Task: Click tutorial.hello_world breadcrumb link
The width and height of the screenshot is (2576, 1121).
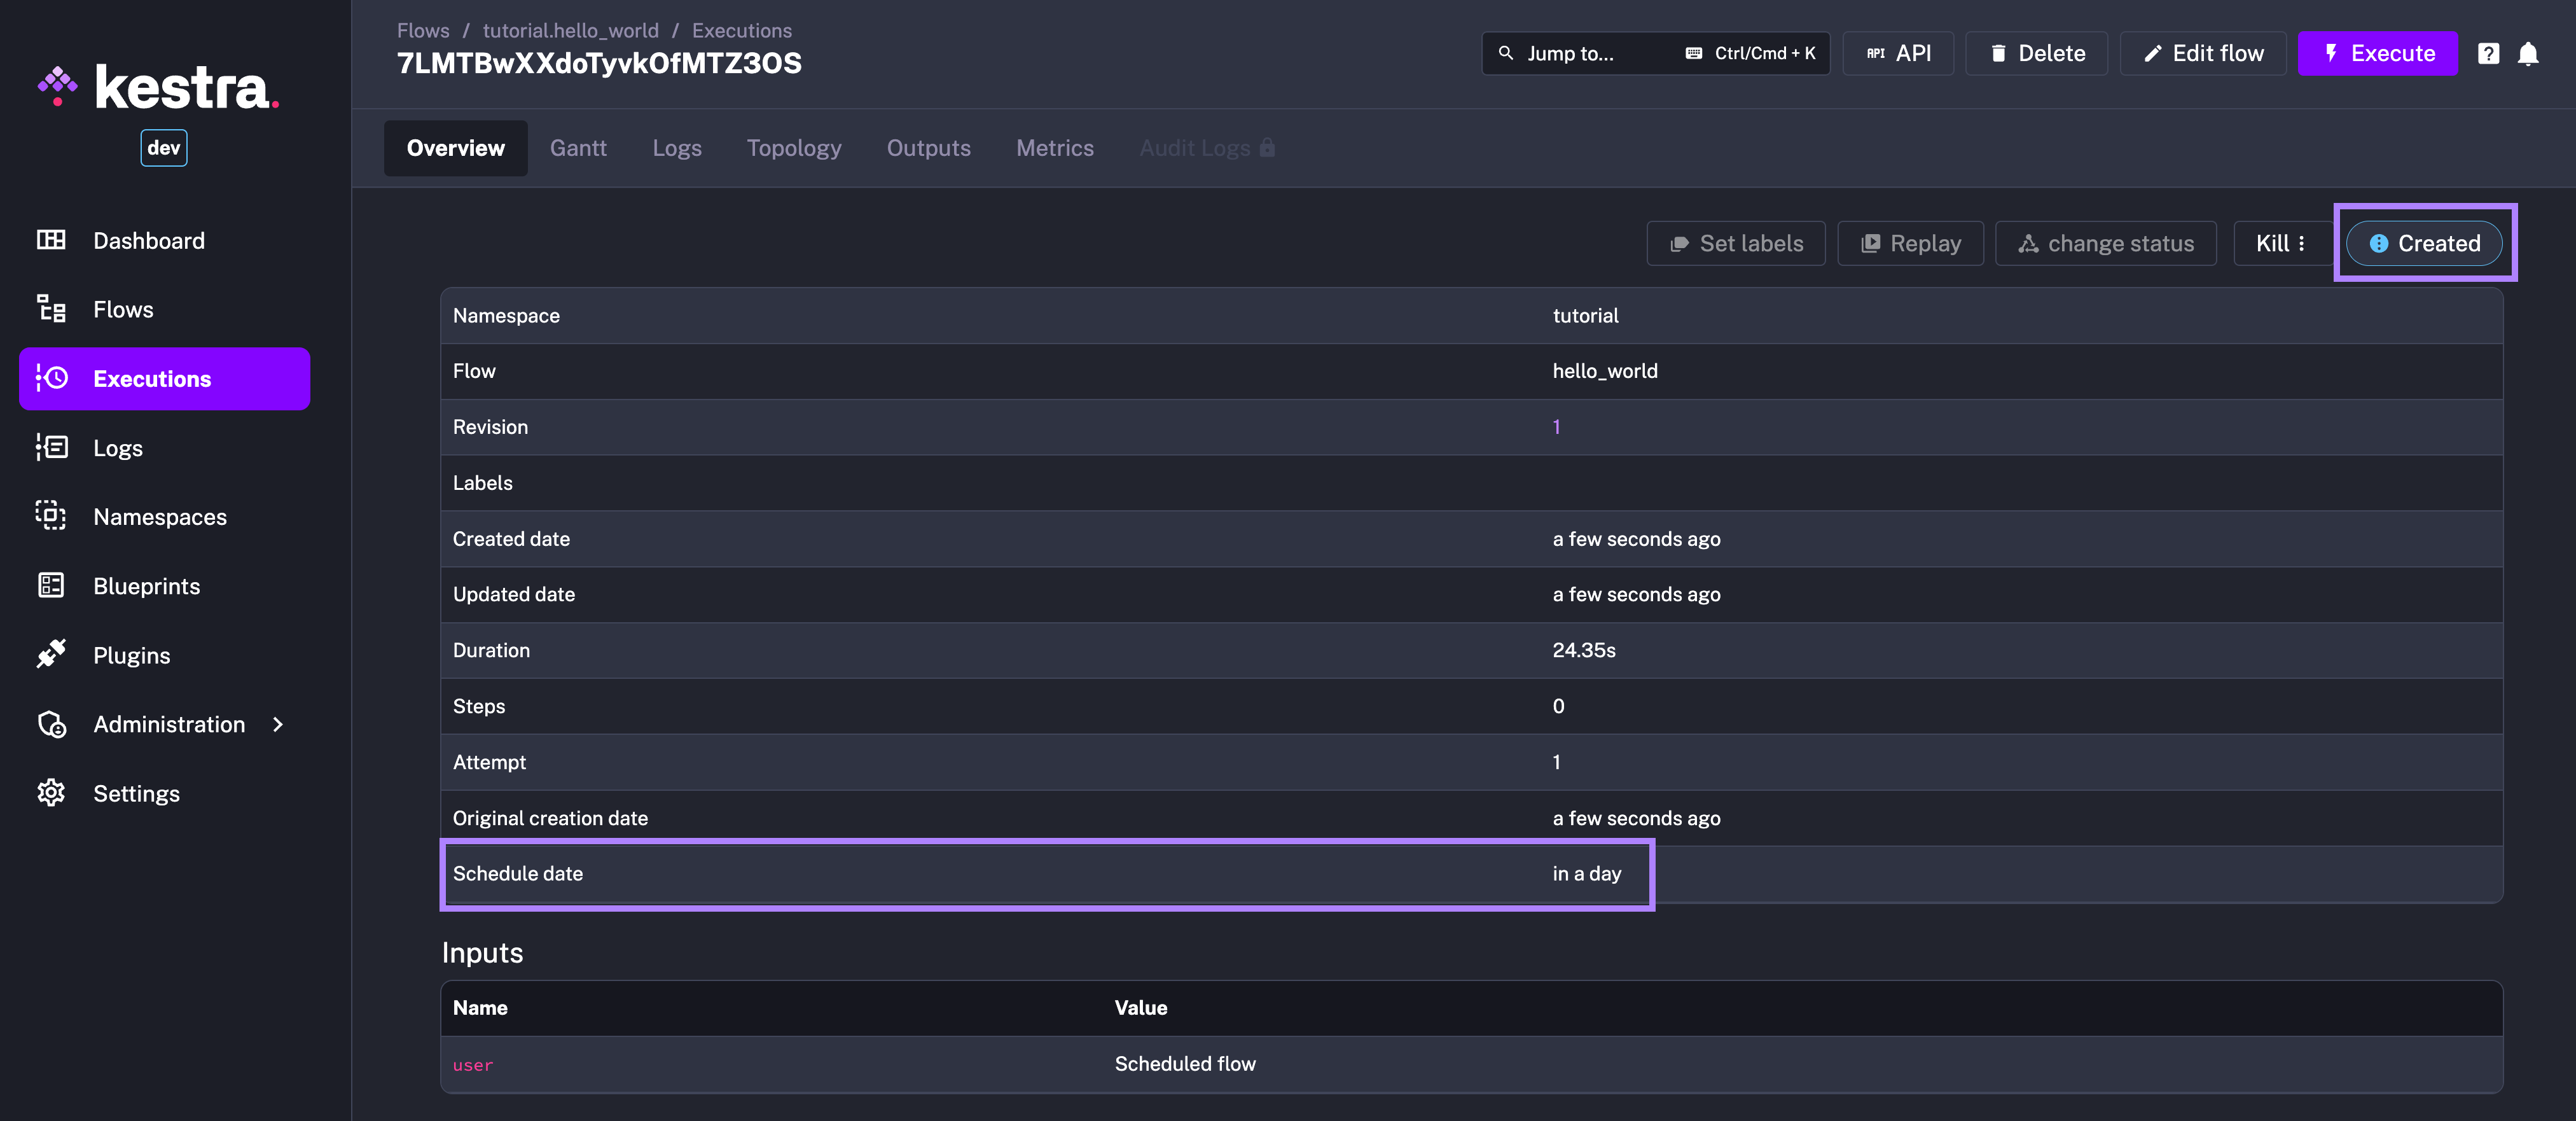Action: tap(570, 30)
